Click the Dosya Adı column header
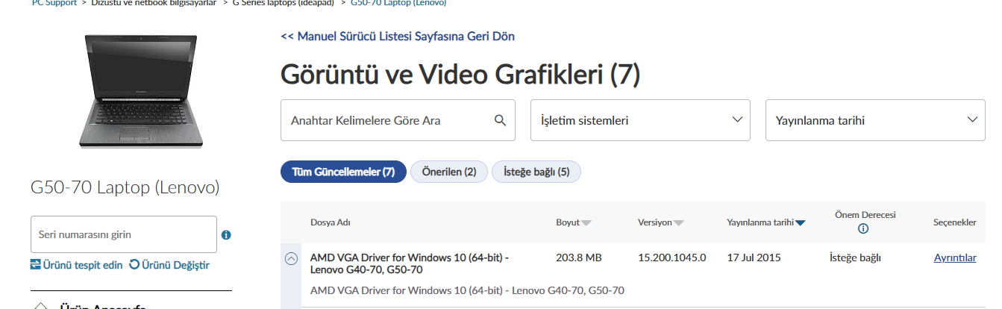 [x=331, y=222]
